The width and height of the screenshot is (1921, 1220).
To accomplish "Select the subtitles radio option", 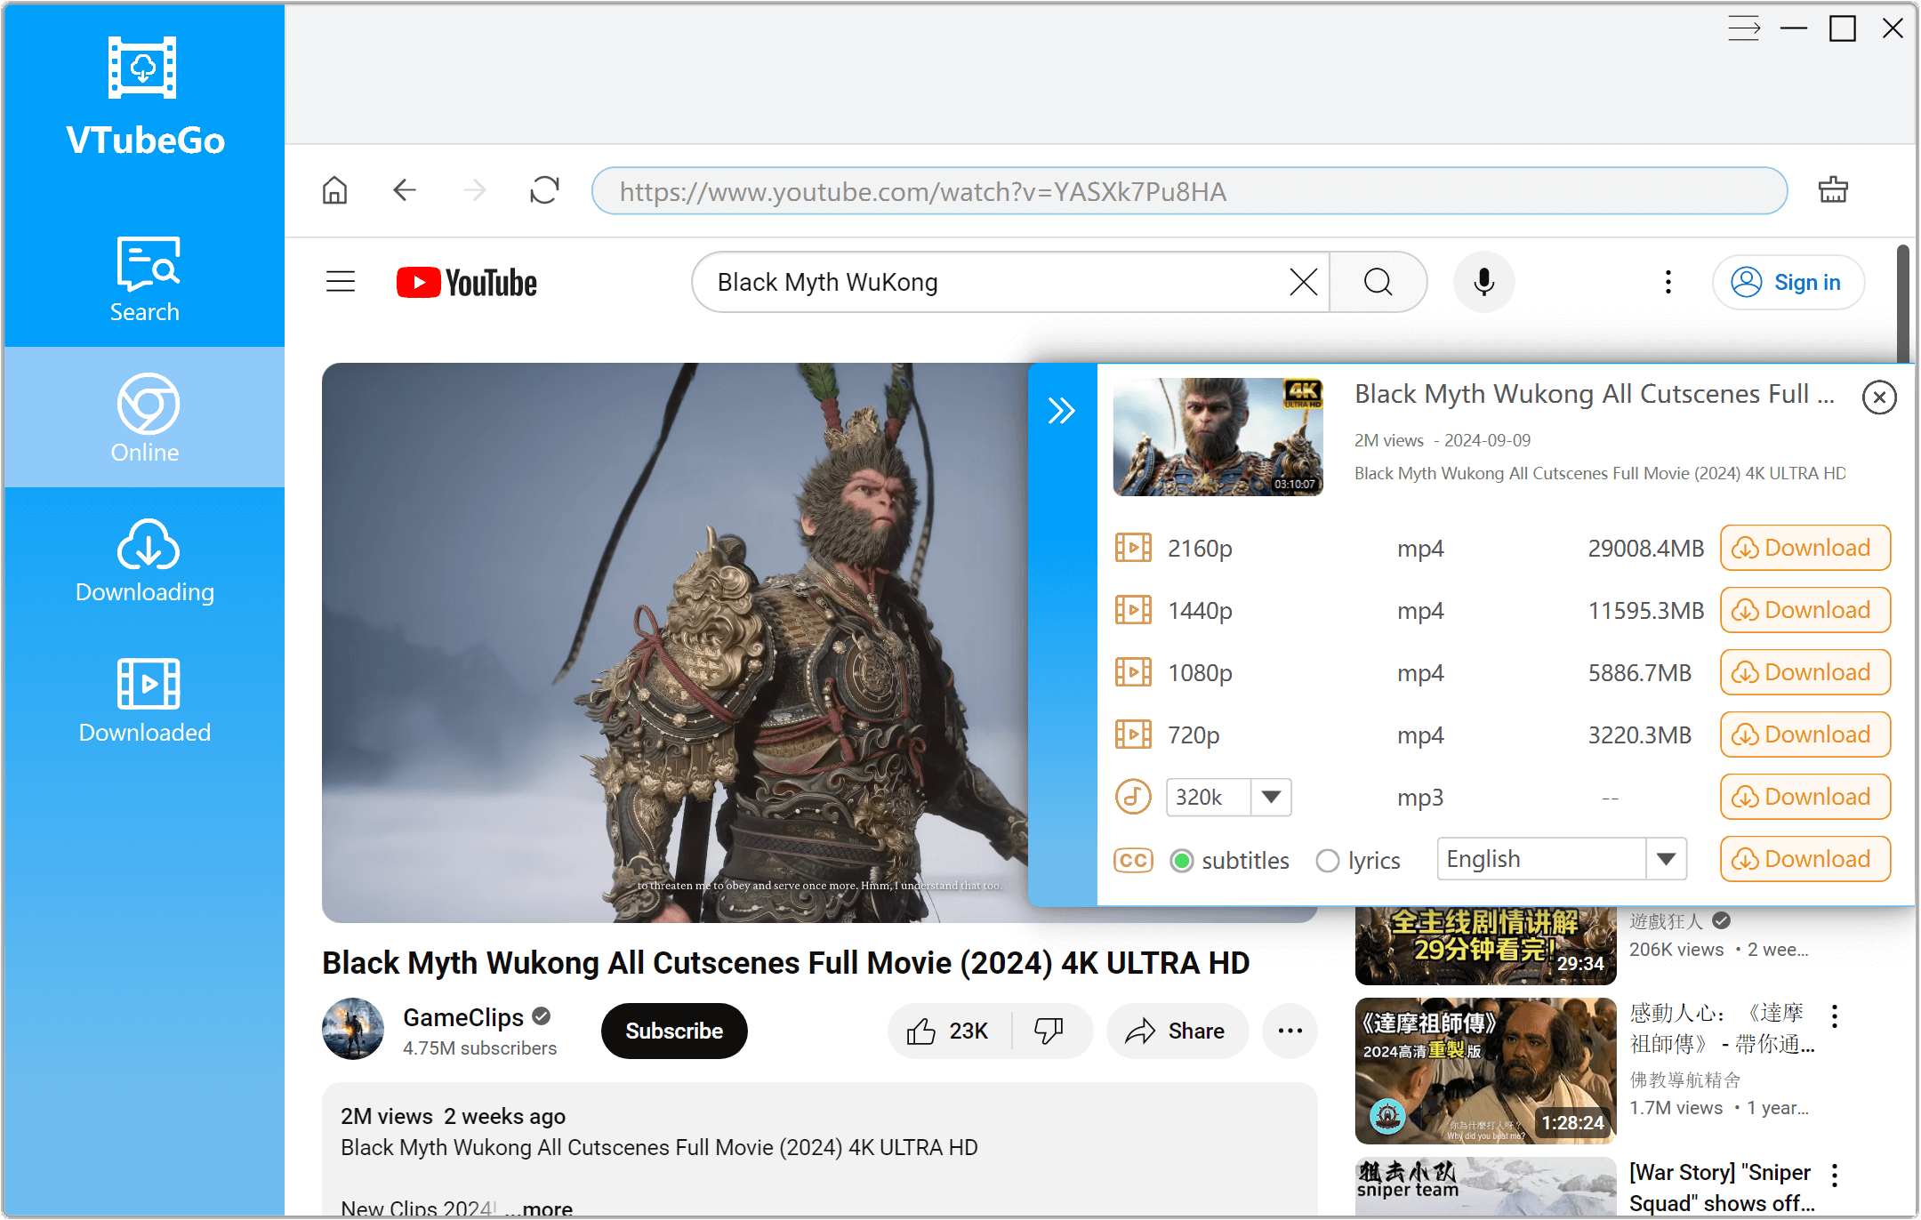I will pos(1182,861).
